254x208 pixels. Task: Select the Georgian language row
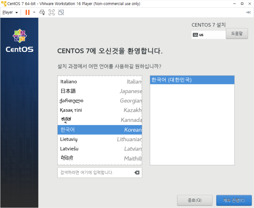100,101
